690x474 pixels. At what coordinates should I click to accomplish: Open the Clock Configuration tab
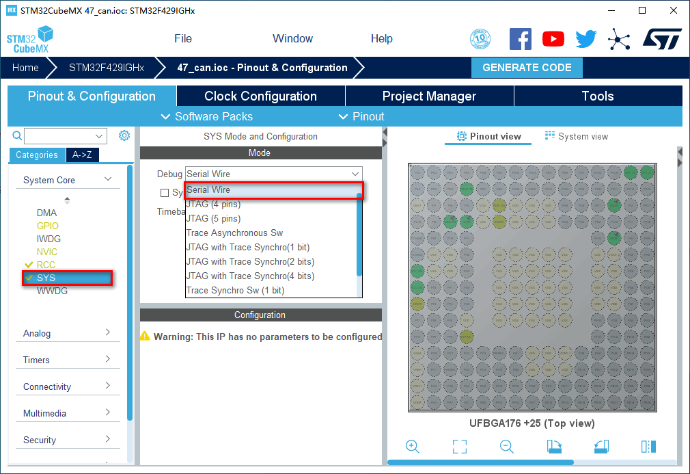[260, 96]
